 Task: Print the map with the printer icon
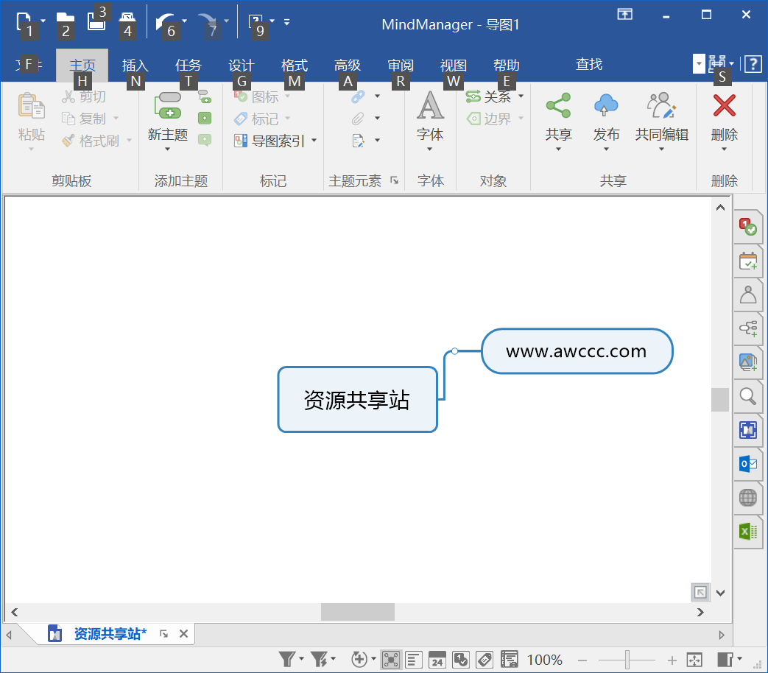(x=127, y=22)
